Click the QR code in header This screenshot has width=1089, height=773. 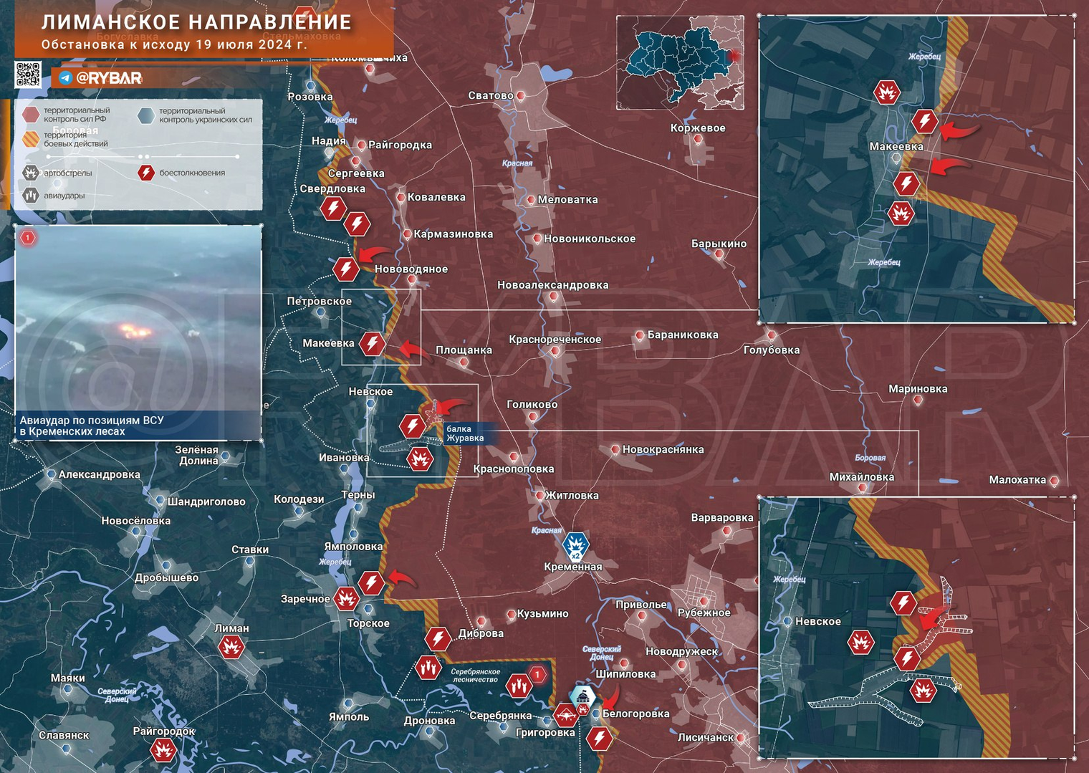[28, 75]
